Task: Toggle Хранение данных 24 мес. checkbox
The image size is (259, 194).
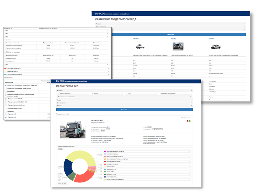Action: click(6, 108)
